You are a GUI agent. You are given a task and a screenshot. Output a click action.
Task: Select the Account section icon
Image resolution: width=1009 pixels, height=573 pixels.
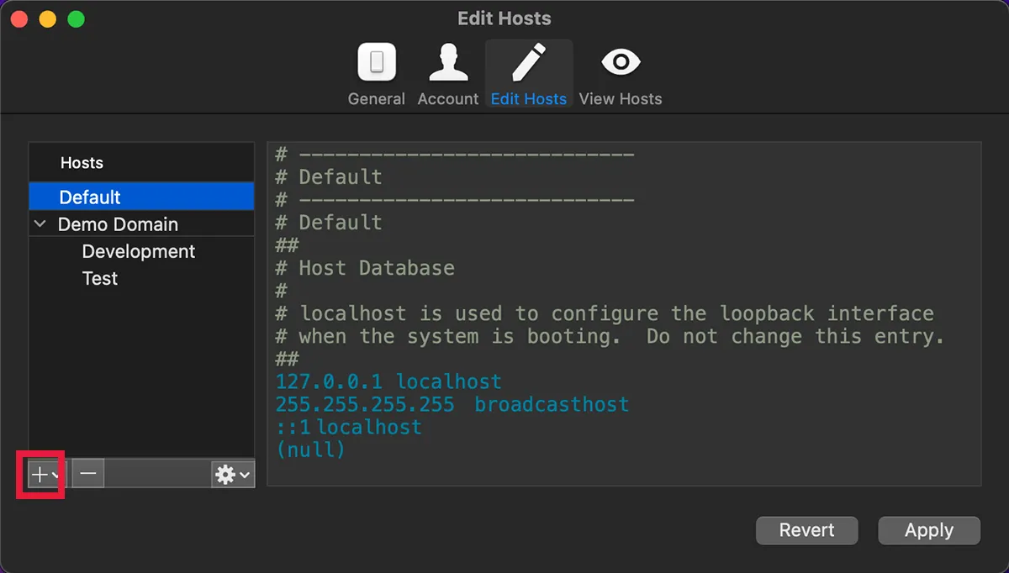click(x=447, y=61)
